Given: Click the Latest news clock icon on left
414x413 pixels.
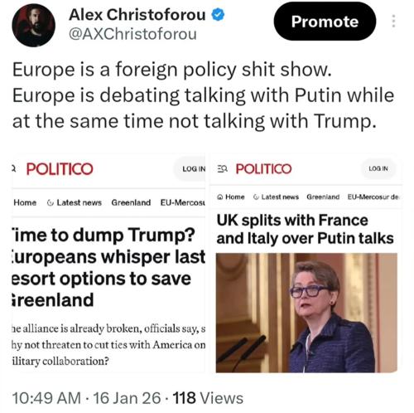Looking at the screenshot, I should click(51, 203).
